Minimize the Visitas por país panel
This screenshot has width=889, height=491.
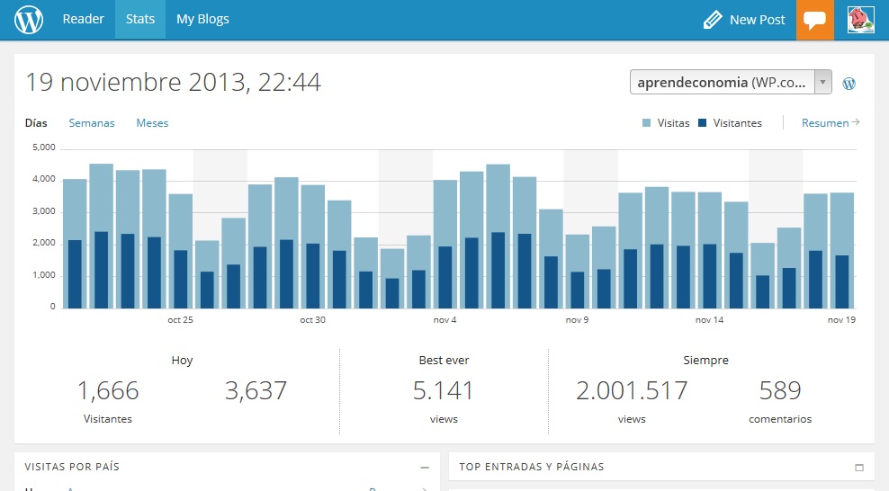click(x=424, y=468)
